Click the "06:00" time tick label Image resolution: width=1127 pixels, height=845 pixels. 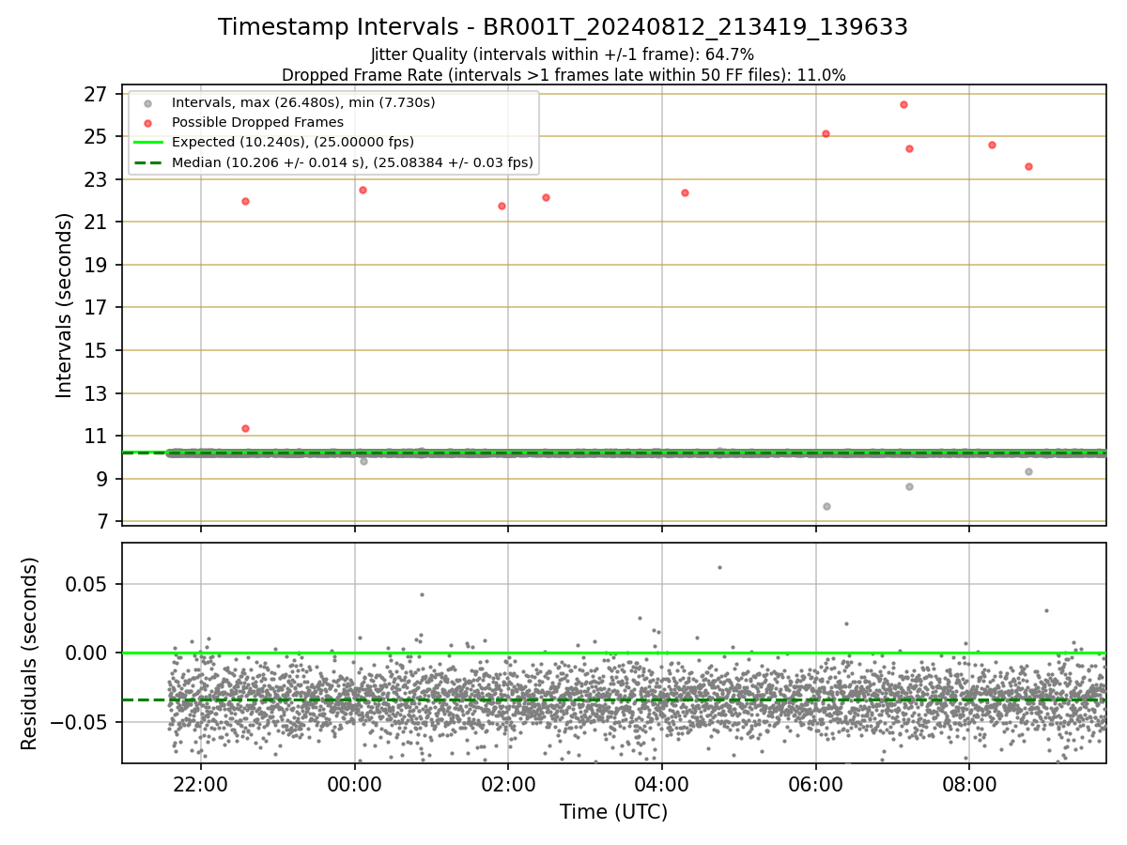point(815,784)
